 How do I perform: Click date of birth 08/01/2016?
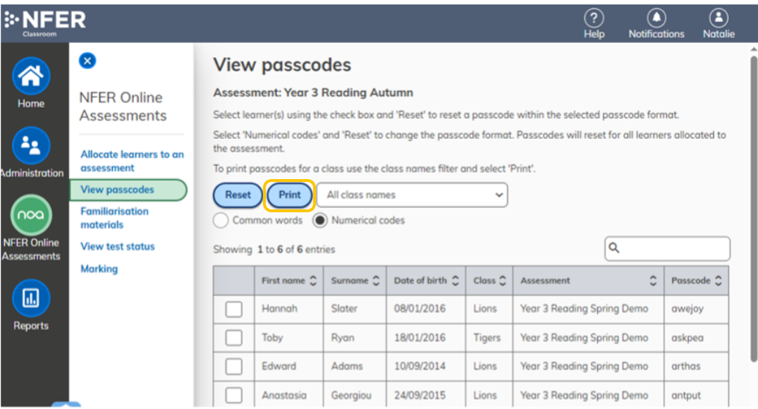(x=420, y=309)
